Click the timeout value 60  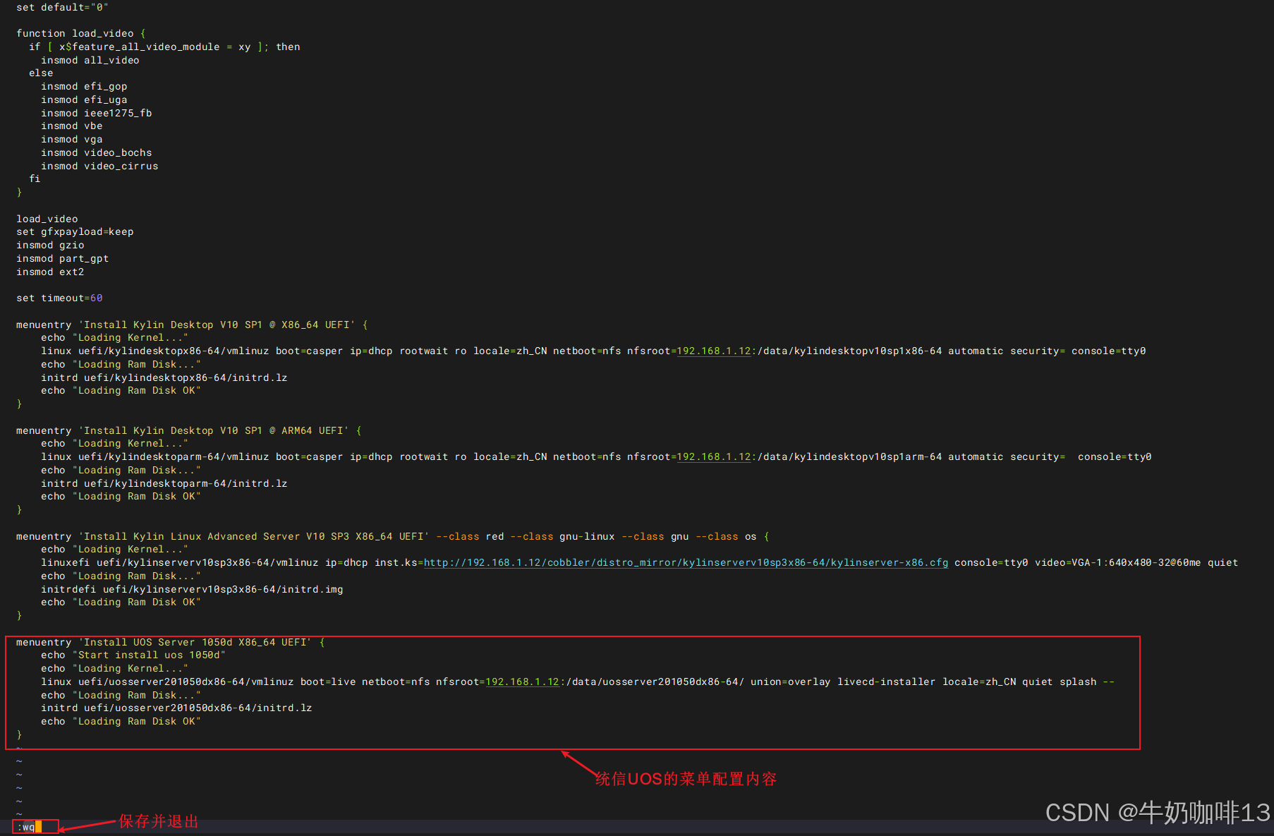97,298
